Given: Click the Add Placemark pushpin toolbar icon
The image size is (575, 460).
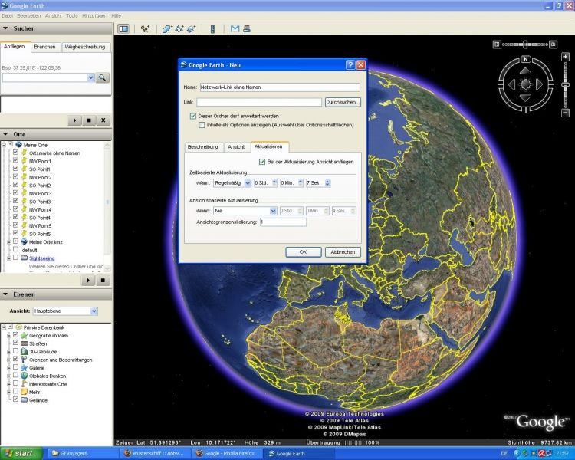Looking at the screenshot, I should coord(145,28).
